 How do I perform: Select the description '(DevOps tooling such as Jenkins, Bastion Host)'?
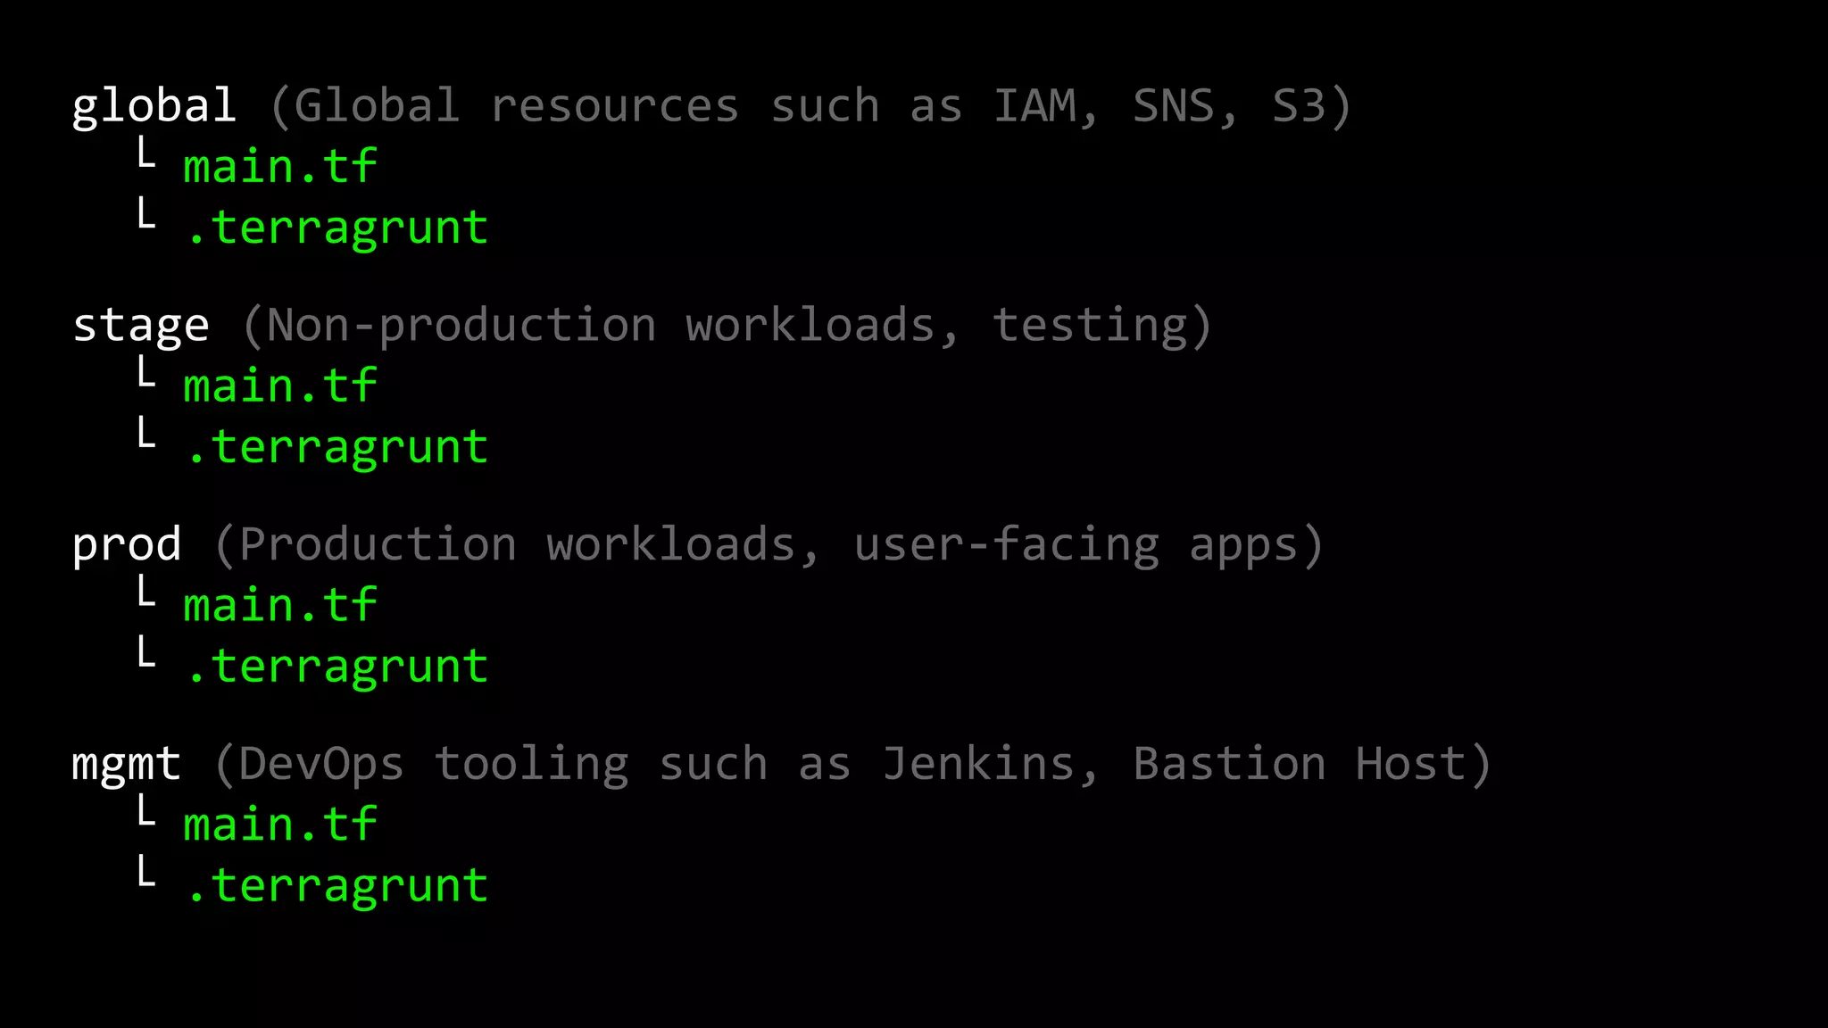852,765
